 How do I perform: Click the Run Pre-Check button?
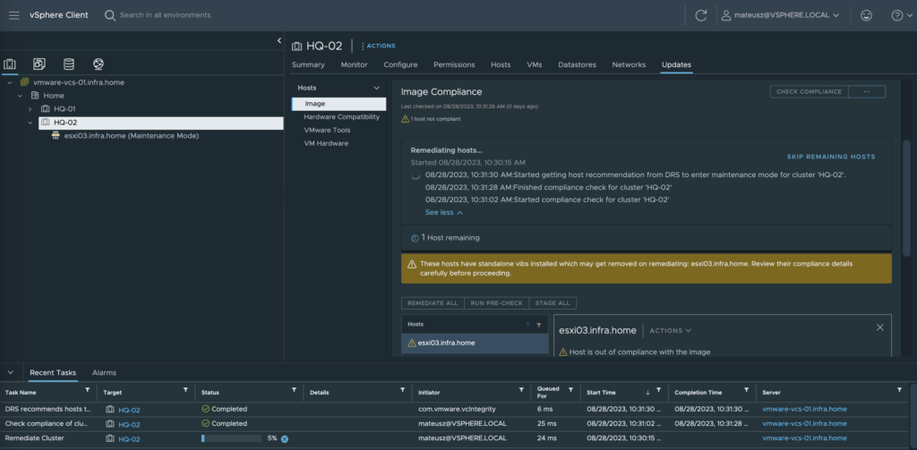(496, 303)
